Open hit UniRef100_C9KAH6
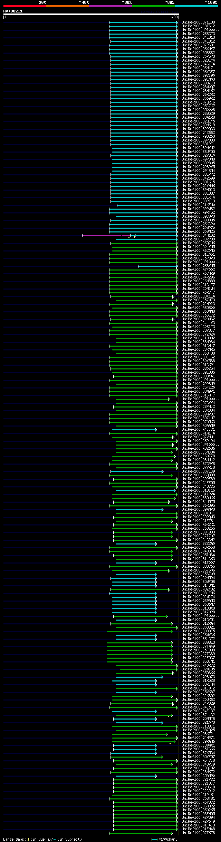This screenshot has width=221, height=842. 198,742
